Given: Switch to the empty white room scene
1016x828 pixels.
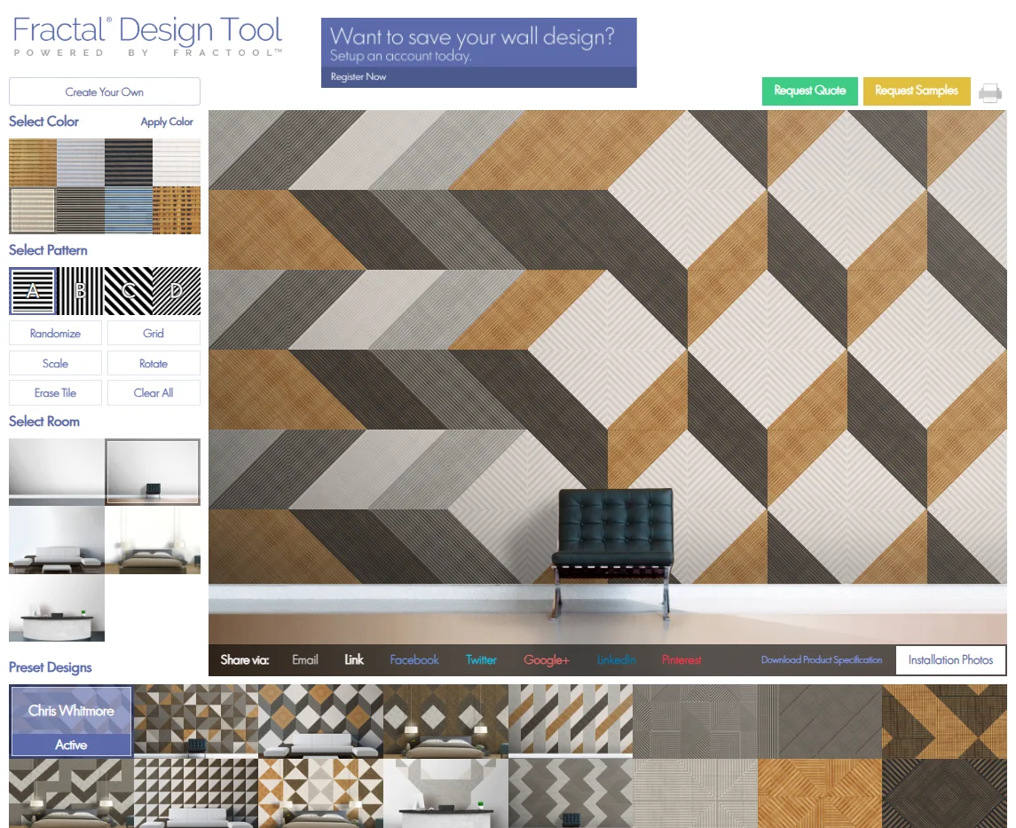Looking at the screenshot, I should pos(56,469).
